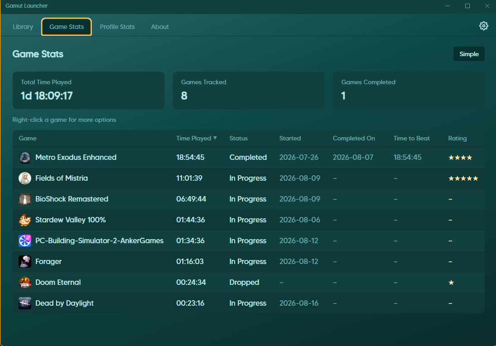Click the 01:44:36 time played value
496x346 pixels.
point(190,220)
